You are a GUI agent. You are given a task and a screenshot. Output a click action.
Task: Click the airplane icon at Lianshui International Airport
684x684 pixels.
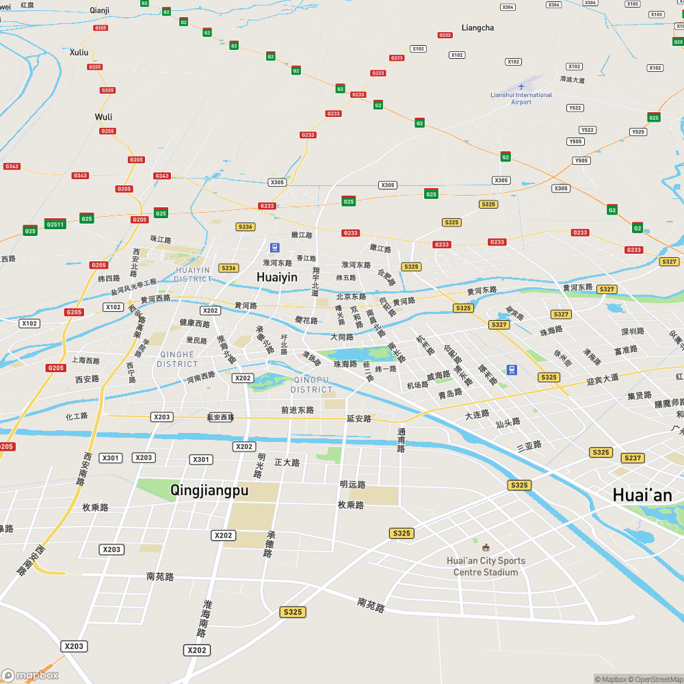tap(521, 86)
